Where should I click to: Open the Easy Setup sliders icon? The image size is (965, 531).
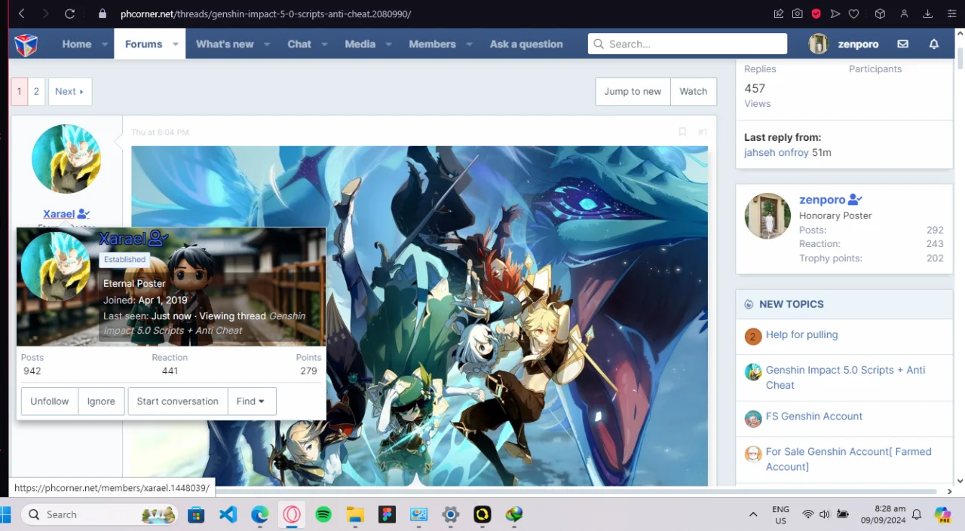[952, 14]
